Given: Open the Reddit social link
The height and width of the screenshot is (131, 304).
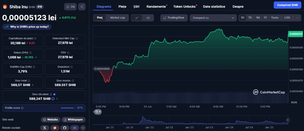Looking at the screenshot, I should pyautogui.click(x=55, y=128).
